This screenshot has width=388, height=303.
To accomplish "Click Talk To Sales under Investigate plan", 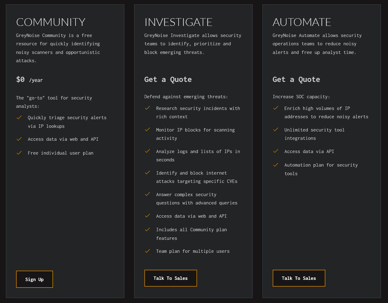I will 171,278.
